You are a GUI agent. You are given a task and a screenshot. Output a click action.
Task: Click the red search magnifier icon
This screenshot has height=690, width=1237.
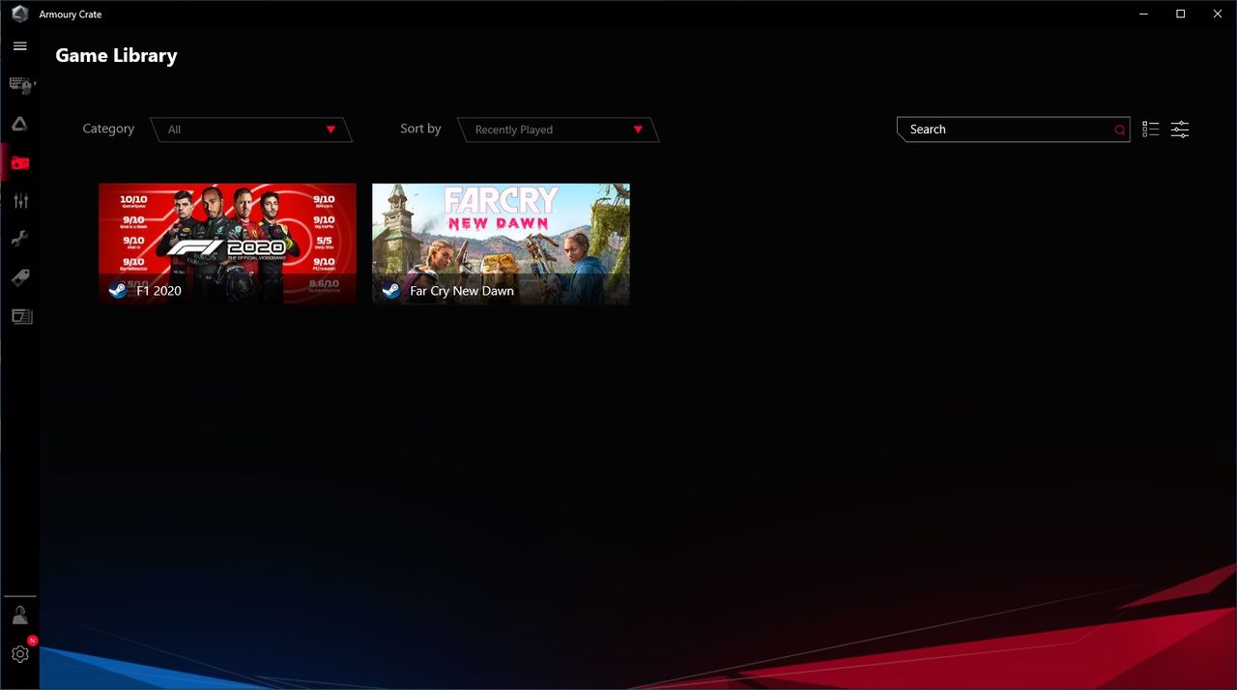tap(1120, 129)
